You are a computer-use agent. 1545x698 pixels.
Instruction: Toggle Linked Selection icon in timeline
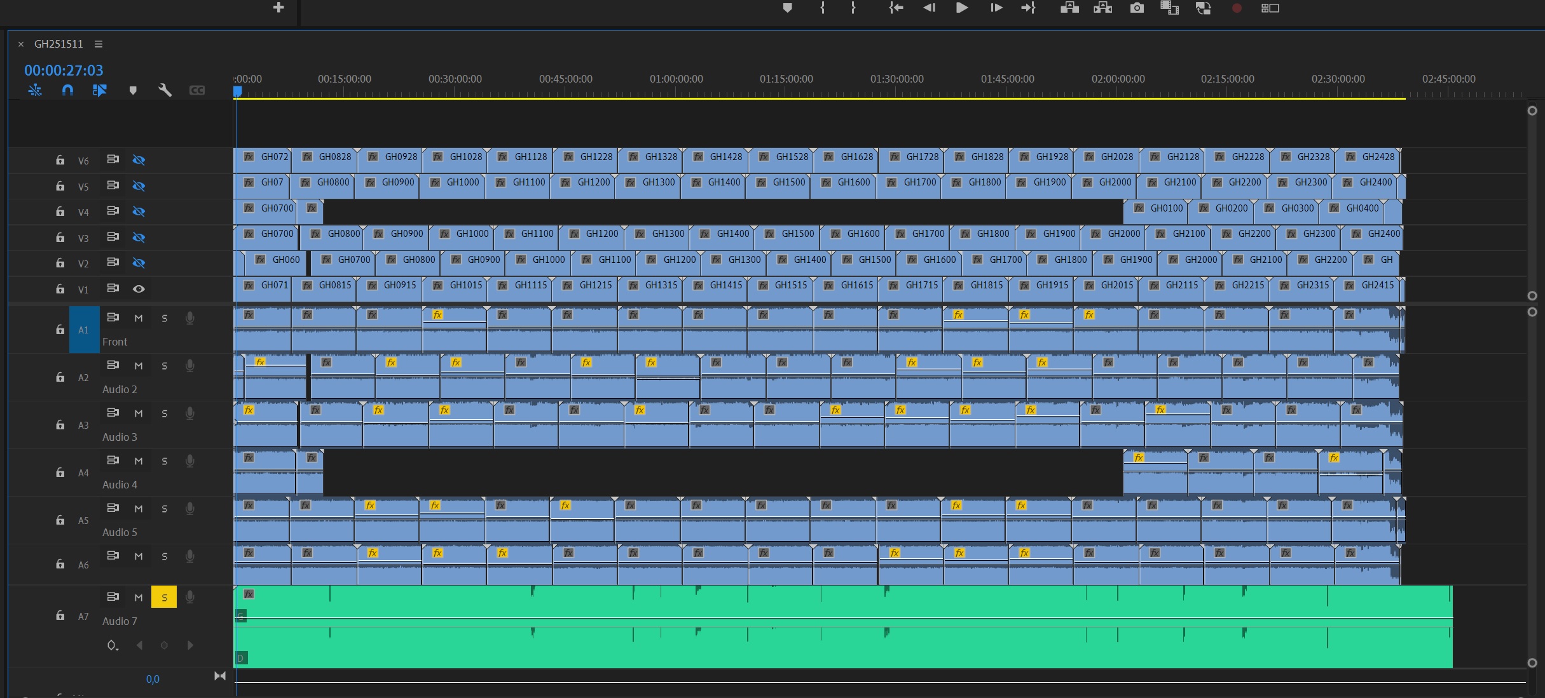click(x=100, y=90)
